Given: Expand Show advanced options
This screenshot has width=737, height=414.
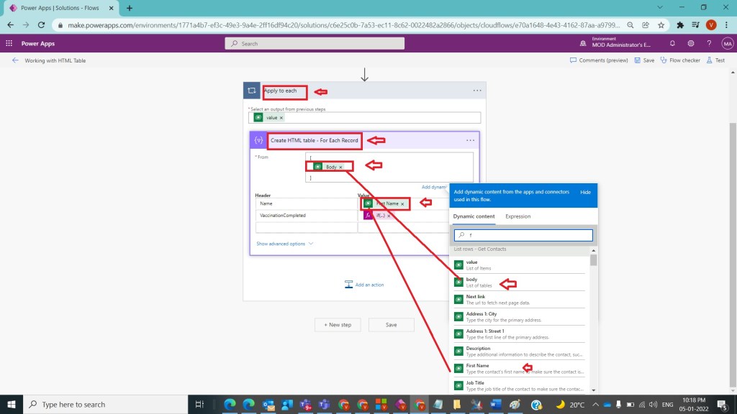Looking at the screenshot, I should tap(285, 244).
